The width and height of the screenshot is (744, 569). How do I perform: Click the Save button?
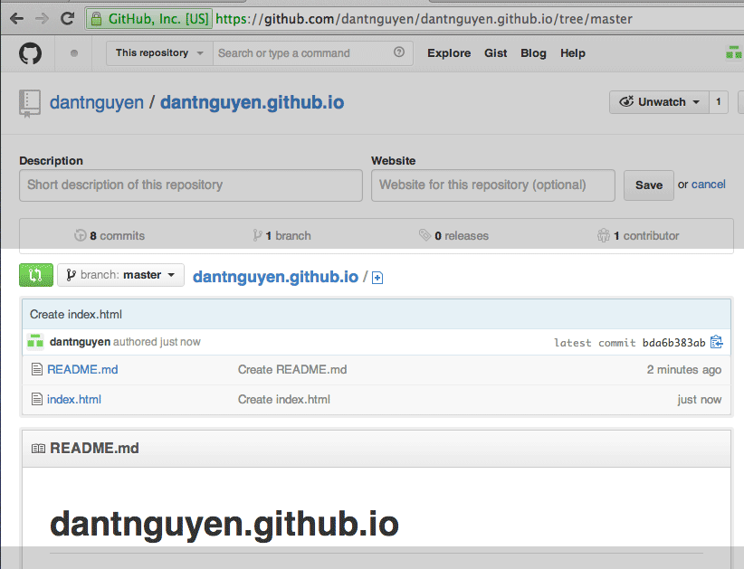(x=648, y=185)
